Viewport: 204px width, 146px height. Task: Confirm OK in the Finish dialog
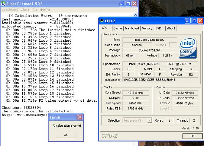[66, 135]
